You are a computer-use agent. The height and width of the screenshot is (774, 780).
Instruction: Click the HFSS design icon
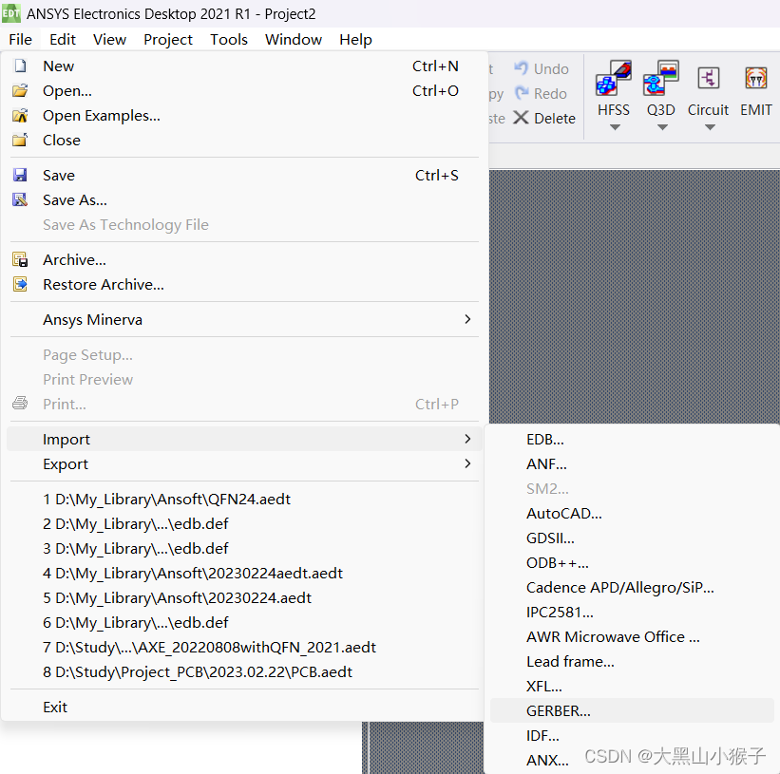pos(614,78)
